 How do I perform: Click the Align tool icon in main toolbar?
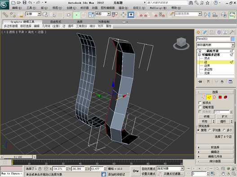(215, 15)
